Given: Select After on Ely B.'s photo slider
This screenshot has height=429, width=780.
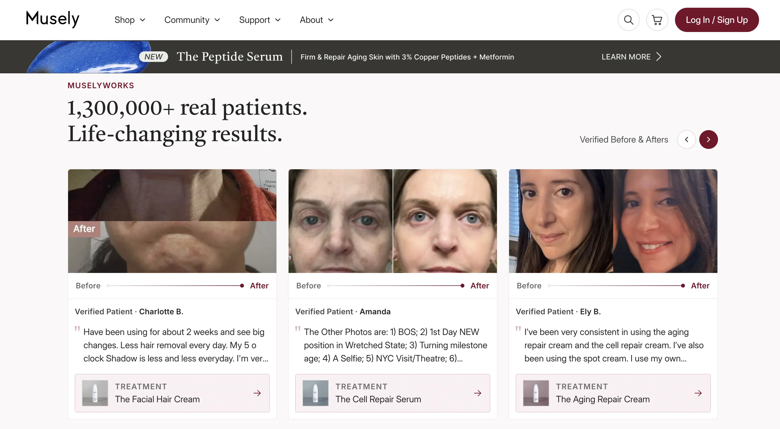Looking at the screenshot, I should [700, 285].
